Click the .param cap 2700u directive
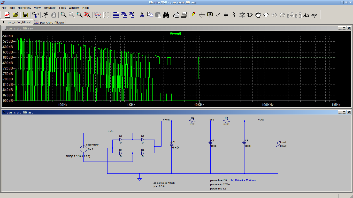This screenshot has width=353, height=198. pos(220,185)
